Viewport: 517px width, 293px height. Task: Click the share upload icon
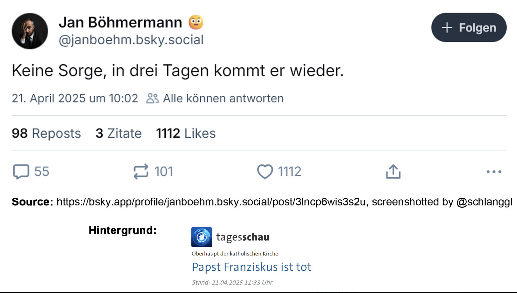pos(393,172)
